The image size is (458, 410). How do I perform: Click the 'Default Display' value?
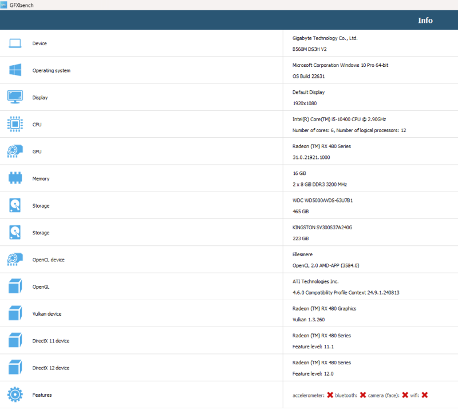tap(309, 92)
